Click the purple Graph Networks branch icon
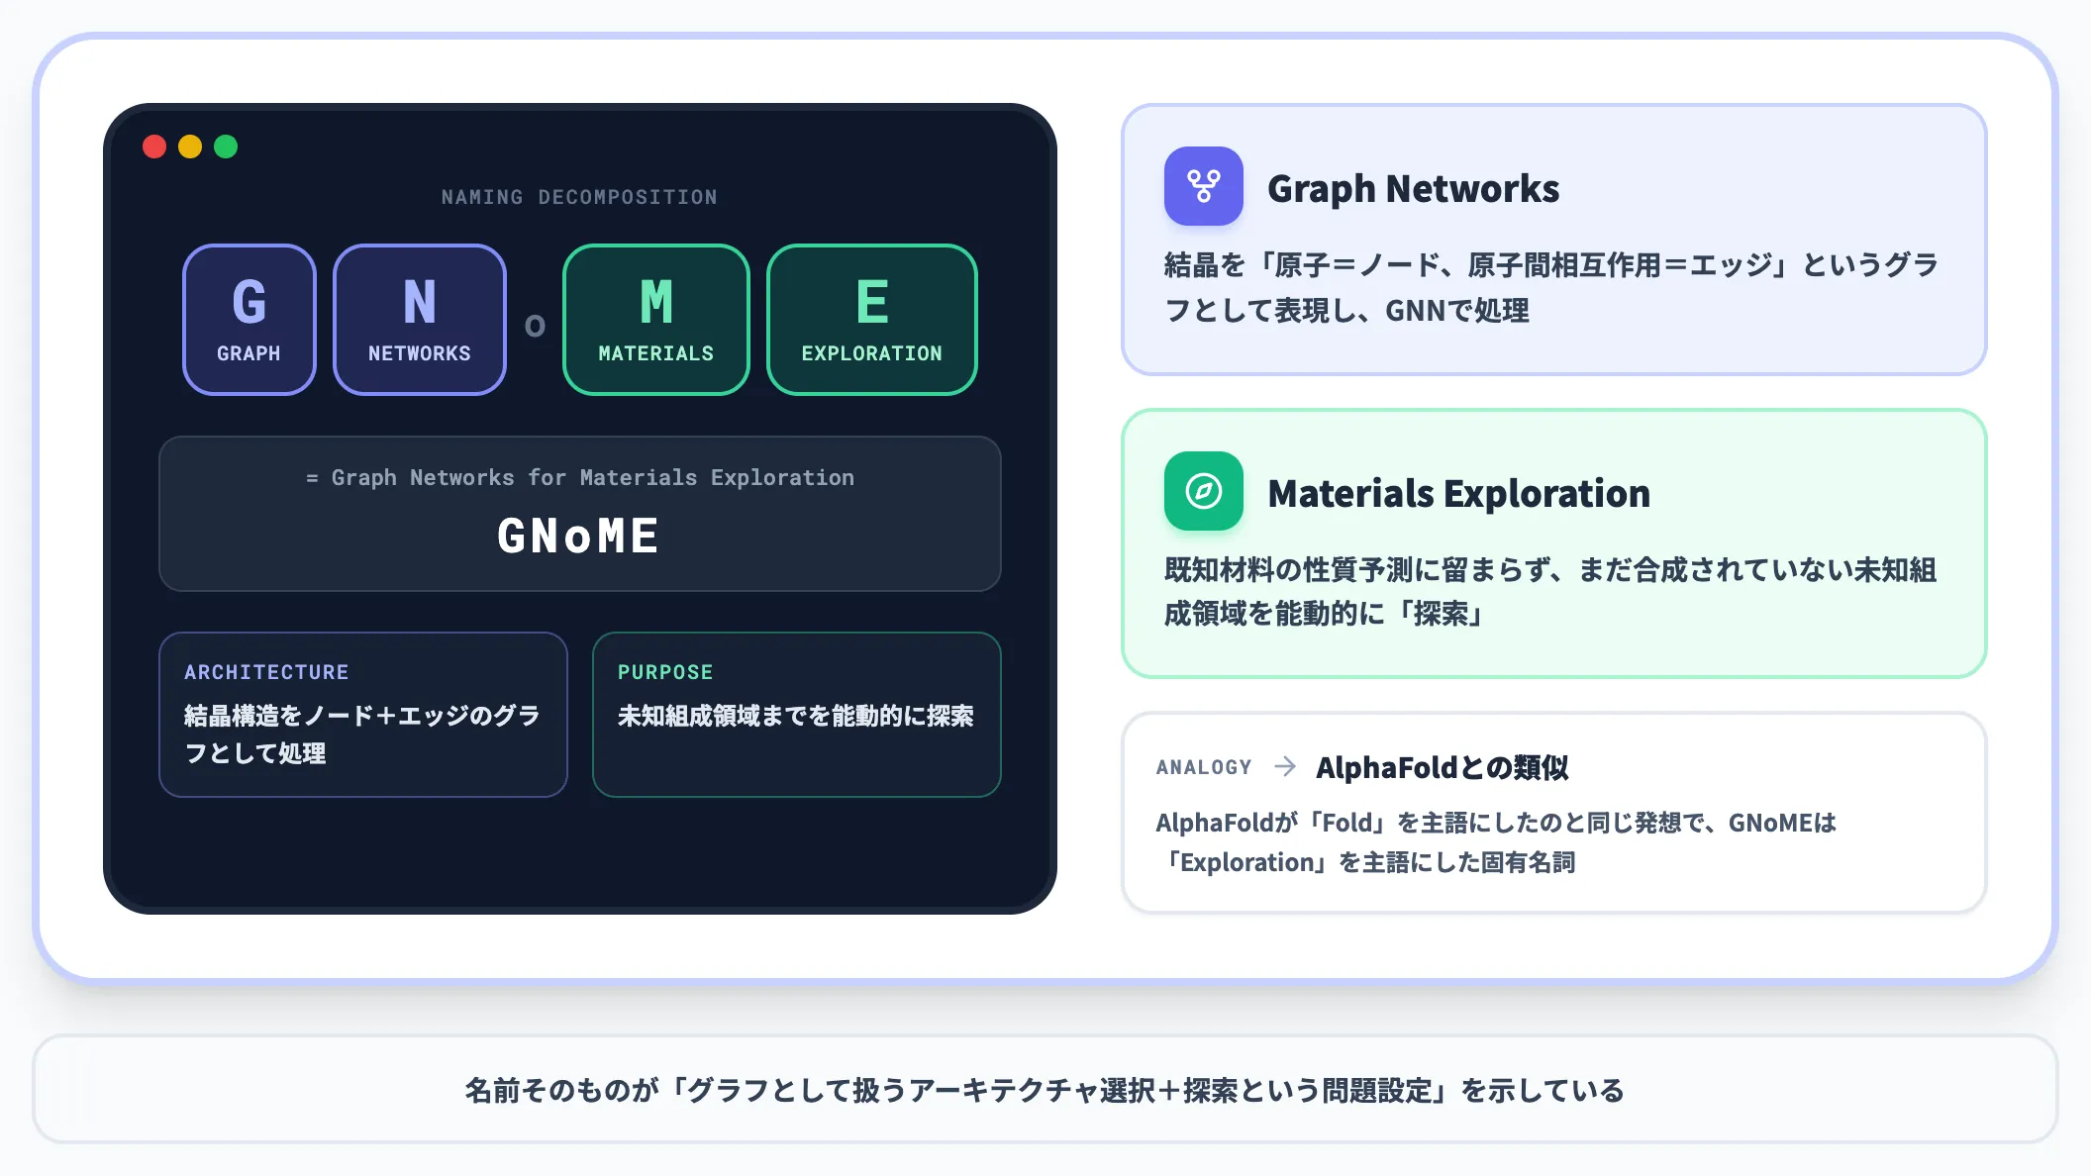The width and height of the screenshot is (2091, 1176). tap(1203, 186)
